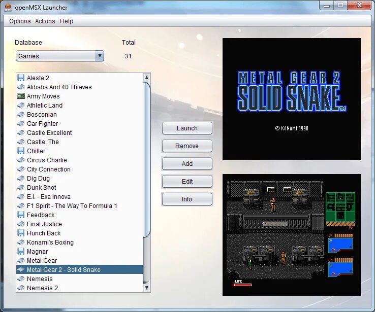Select Dig Dug in the game list
Image resolution: width=375 pixels, height=312 pixels.
(x=38, y=178)
